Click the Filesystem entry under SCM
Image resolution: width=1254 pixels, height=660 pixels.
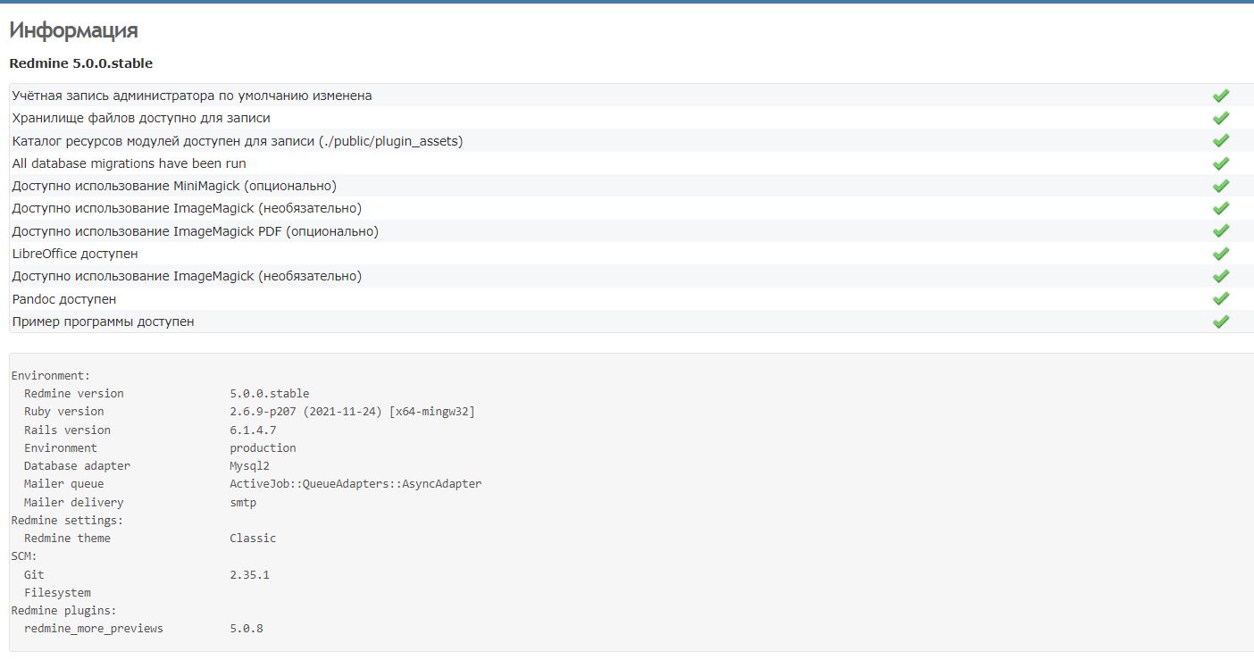pos(57,593)
